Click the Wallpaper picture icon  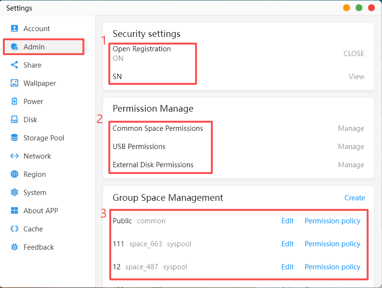(14, 83)
